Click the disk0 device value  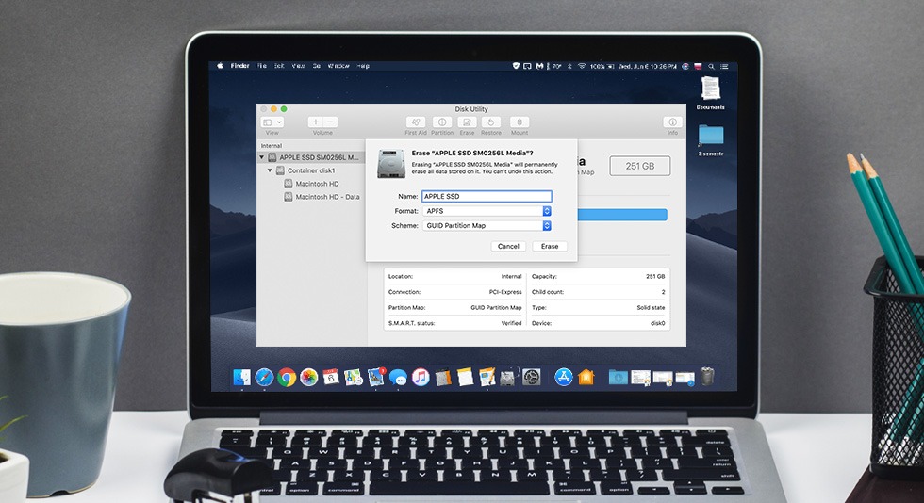(658, 323)
